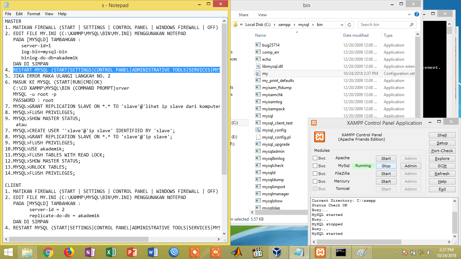461x259 pixels.
Task: Open Windows Start button on taskbar
Action: click(x=8, y=252)
